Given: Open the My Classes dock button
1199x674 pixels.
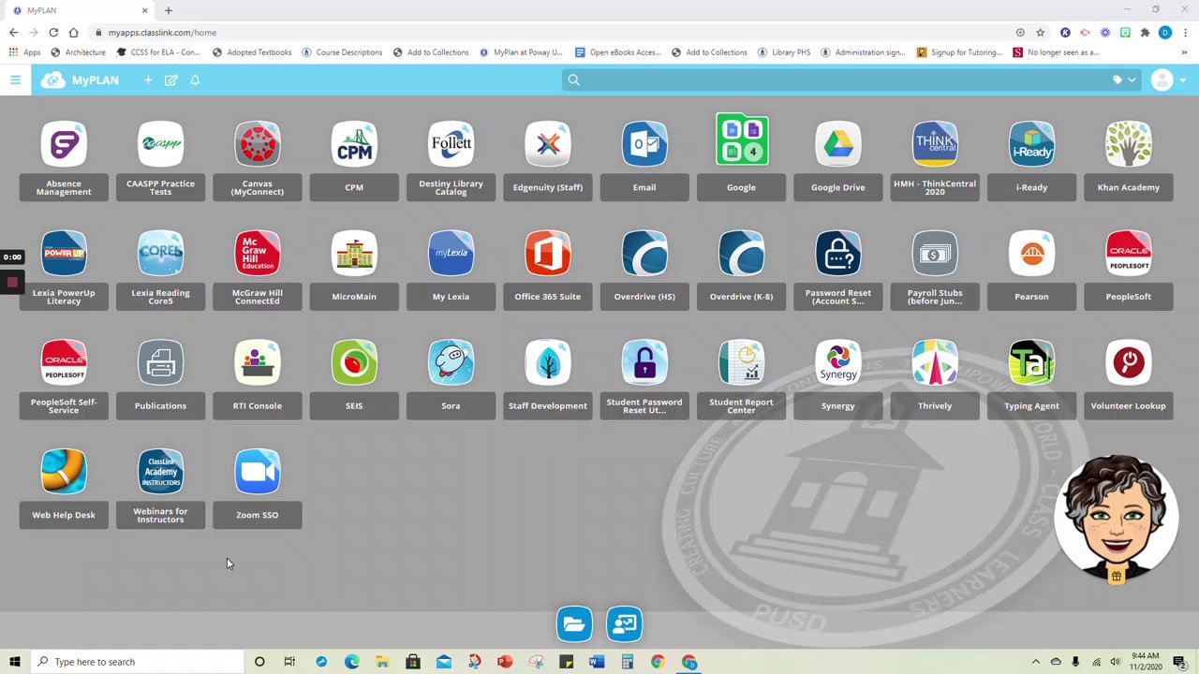Looking at the screenshot, I should click(625, 624).
